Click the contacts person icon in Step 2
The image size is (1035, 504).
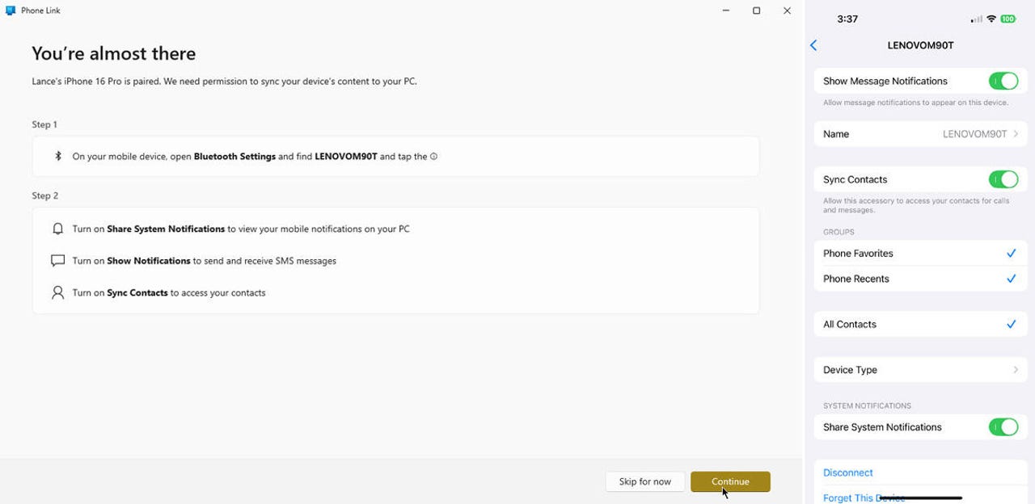click(57, 292)
